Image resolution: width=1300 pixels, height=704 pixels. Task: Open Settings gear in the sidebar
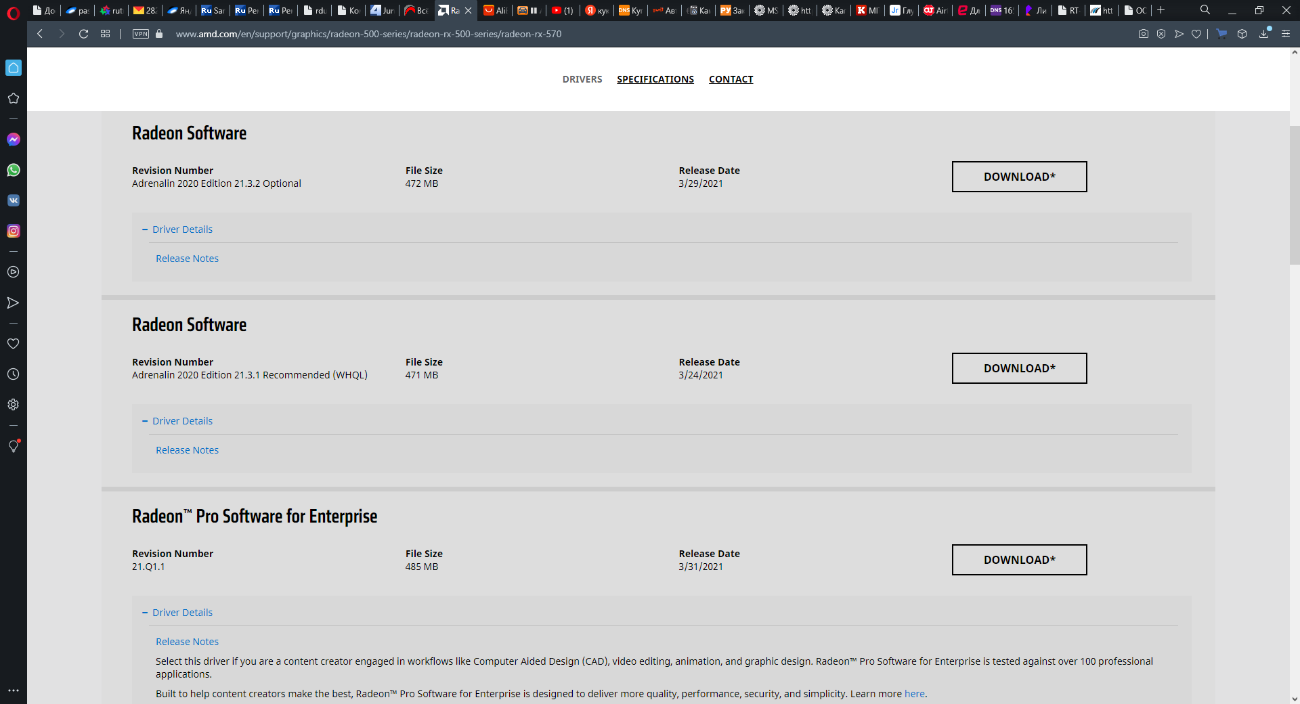click(x=14, y=405)
